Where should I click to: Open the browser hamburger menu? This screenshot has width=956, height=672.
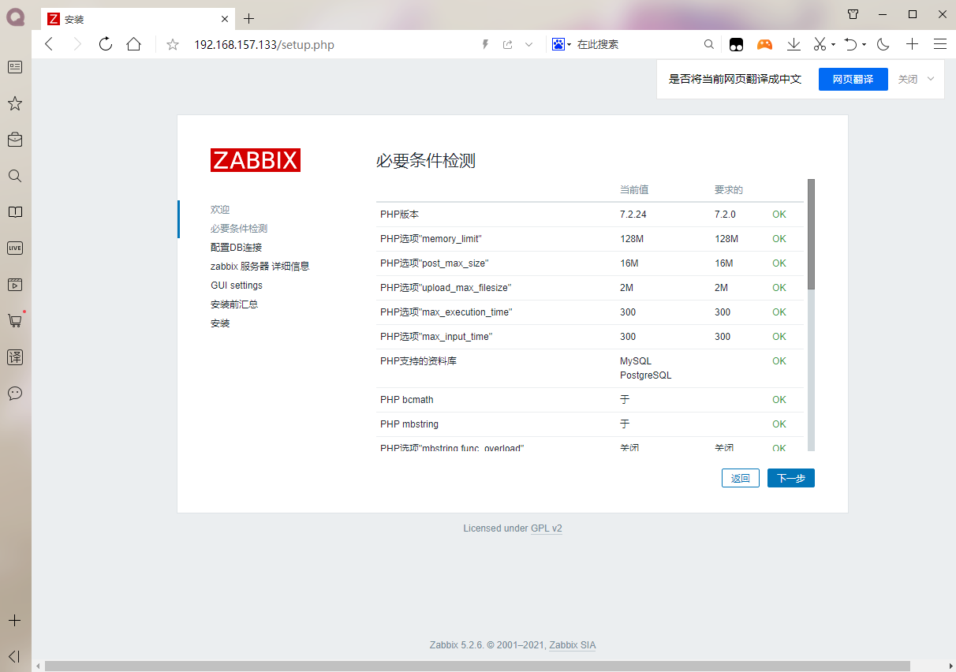click(940, 45)
